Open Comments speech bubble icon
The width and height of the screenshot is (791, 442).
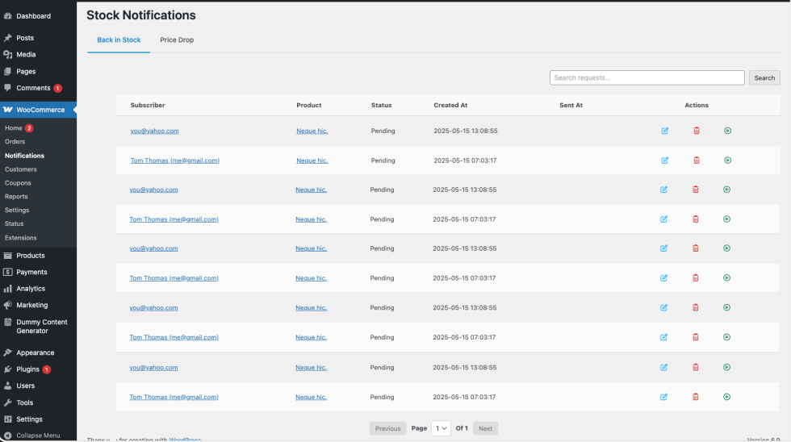click(x=7, y=88)
